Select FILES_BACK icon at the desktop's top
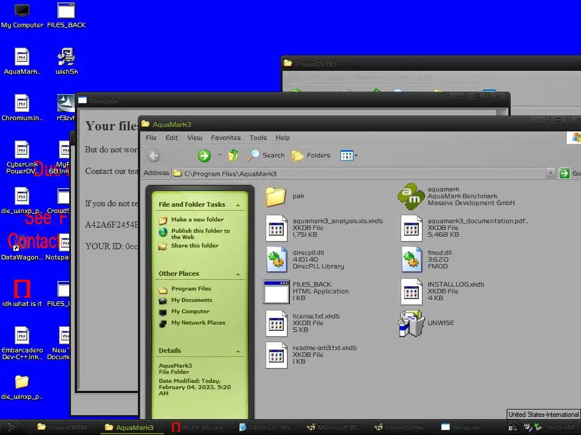 click(x=66, y=16)
